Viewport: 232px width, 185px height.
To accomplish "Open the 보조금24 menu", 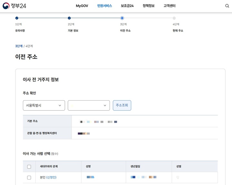I will click(127, 6).
